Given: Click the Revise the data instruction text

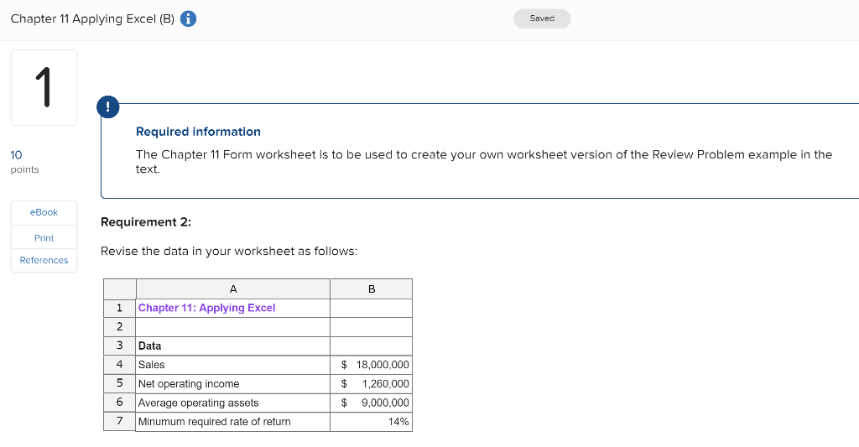Looking at the screenshot, I should [x=229, y=252].
